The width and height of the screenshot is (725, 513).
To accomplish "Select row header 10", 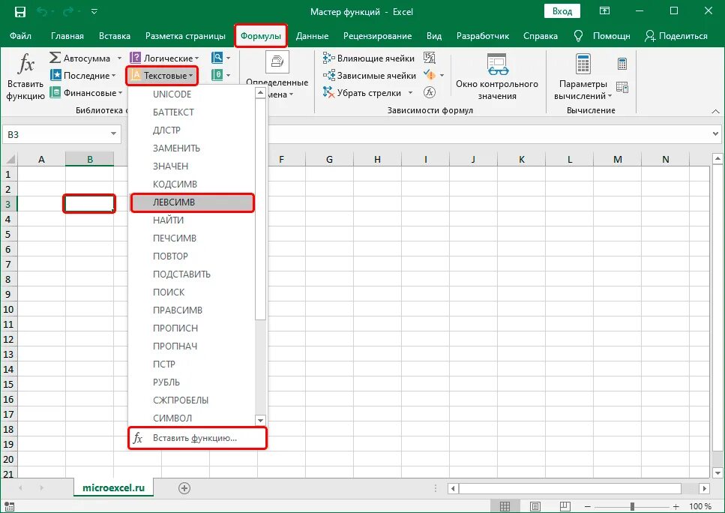I will (8, 309).
